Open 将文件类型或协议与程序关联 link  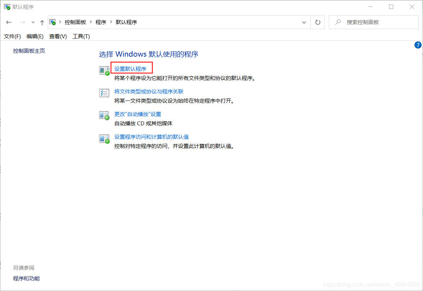click(x=149, y=91)
